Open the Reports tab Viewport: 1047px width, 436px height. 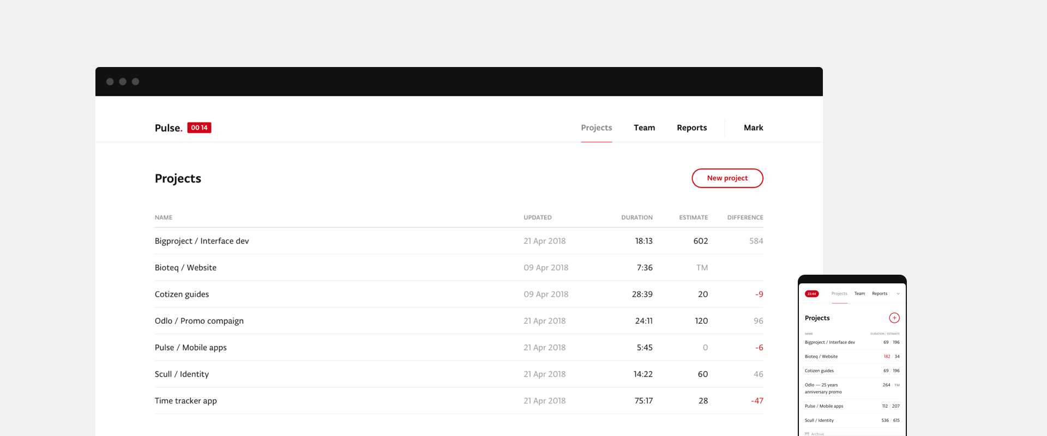tap(691, 128)
